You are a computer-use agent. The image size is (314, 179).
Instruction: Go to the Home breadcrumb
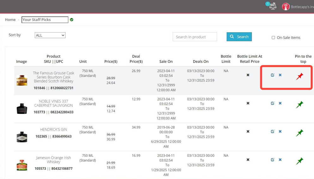[x=10, y=20]
